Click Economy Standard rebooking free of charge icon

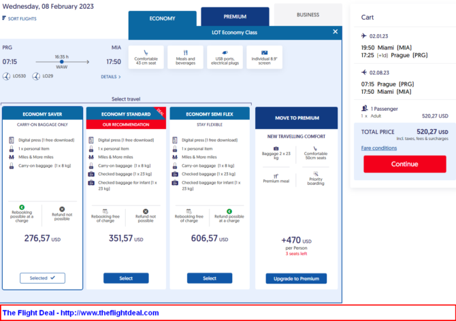tap(105, 212)
